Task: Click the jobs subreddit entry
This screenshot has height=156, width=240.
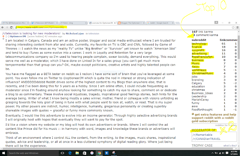Action: point(194,77)
